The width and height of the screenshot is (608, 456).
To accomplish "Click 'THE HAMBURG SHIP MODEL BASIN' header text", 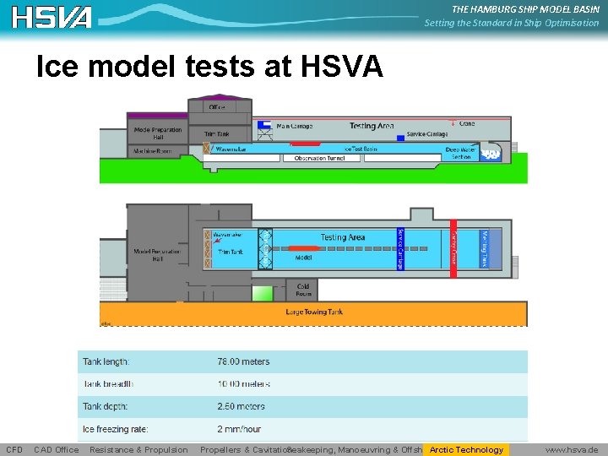I will (525, 9).
